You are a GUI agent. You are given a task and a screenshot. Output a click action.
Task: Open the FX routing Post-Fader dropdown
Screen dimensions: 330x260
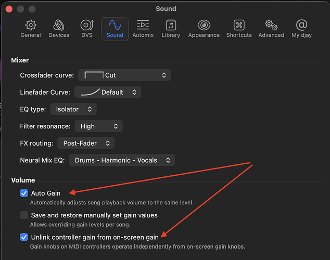coord(86,143)
